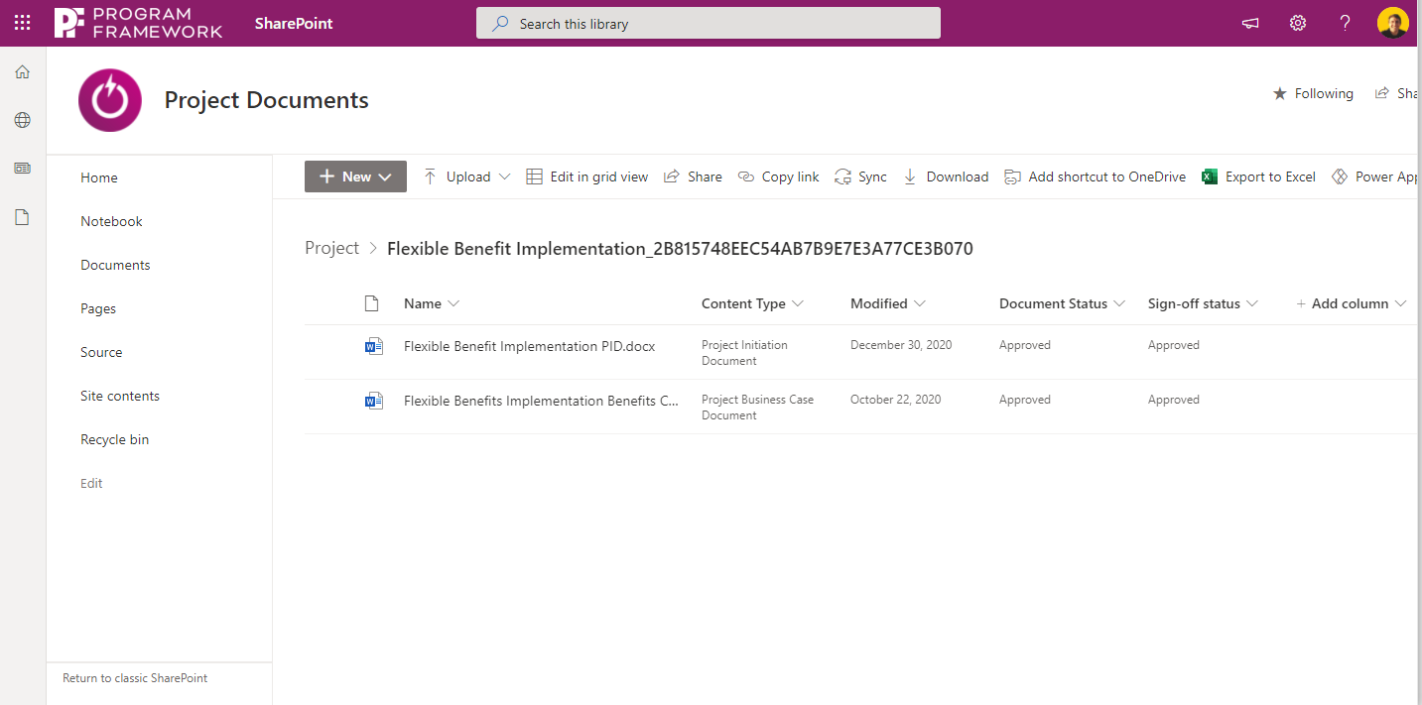This screenshot has height=705, width=1422.
Task: Click Document Status Approved for PID row
Action: point(1025,345)
